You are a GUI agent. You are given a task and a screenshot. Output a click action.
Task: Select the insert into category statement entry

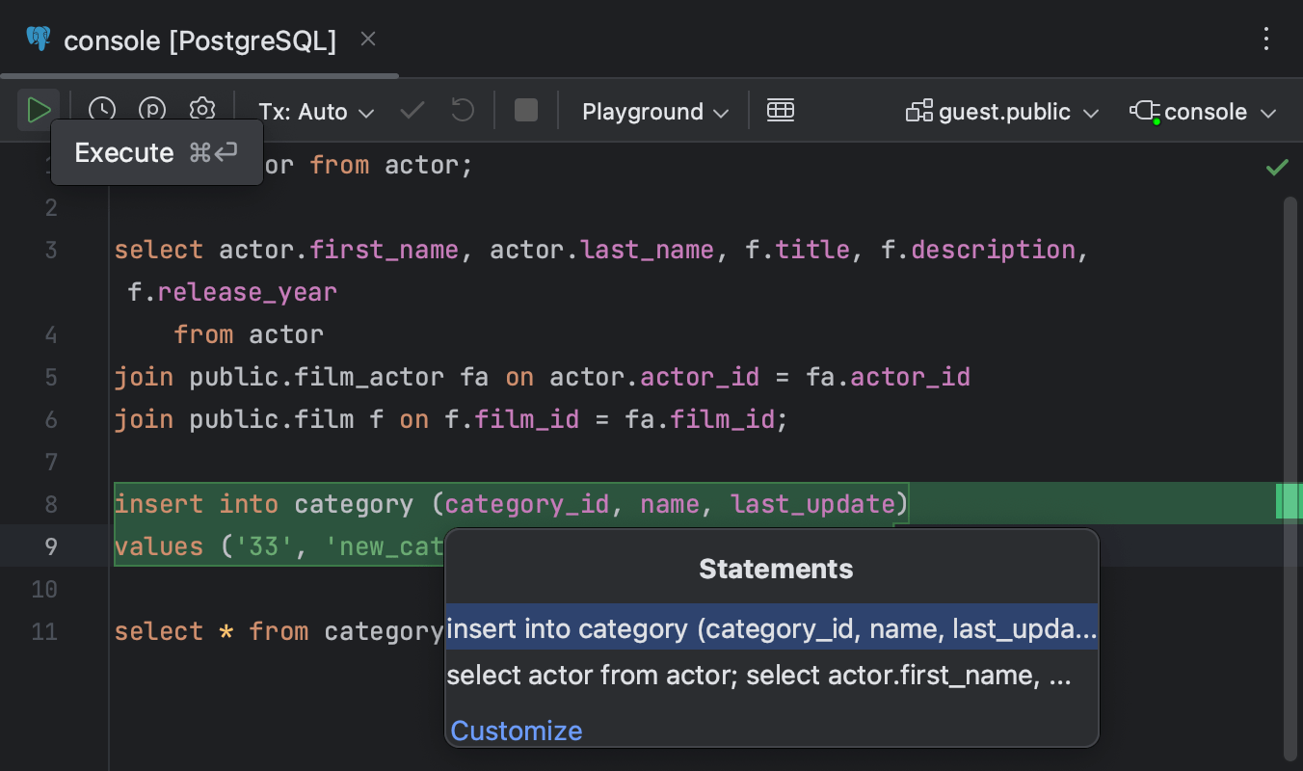tap(771, 627)
